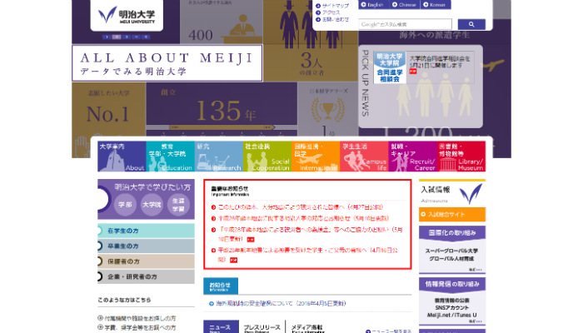Open the 教育 Education menu
Screen dimensions: 583x333
(170, 157)
